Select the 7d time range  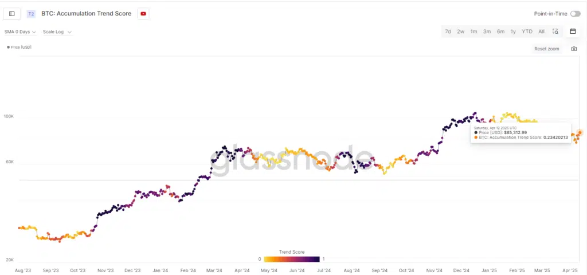coord(448,32)
